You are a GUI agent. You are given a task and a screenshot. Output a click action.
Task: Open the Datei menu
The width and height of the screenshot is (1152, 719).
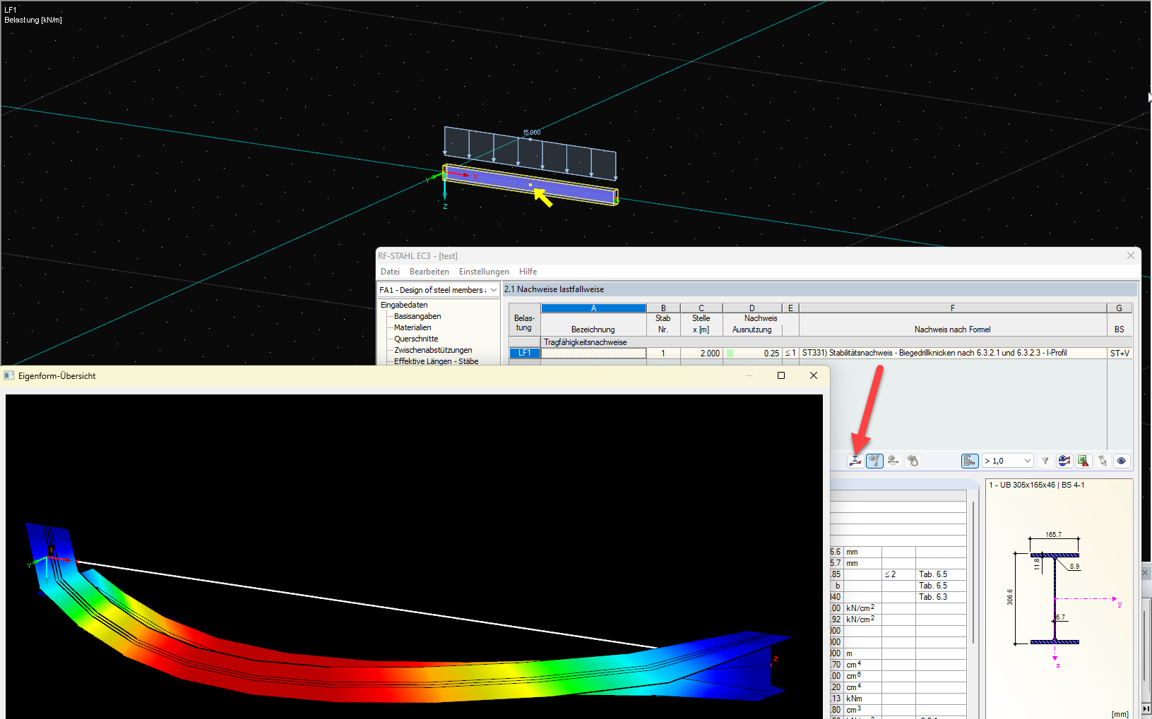click(390, 272)
